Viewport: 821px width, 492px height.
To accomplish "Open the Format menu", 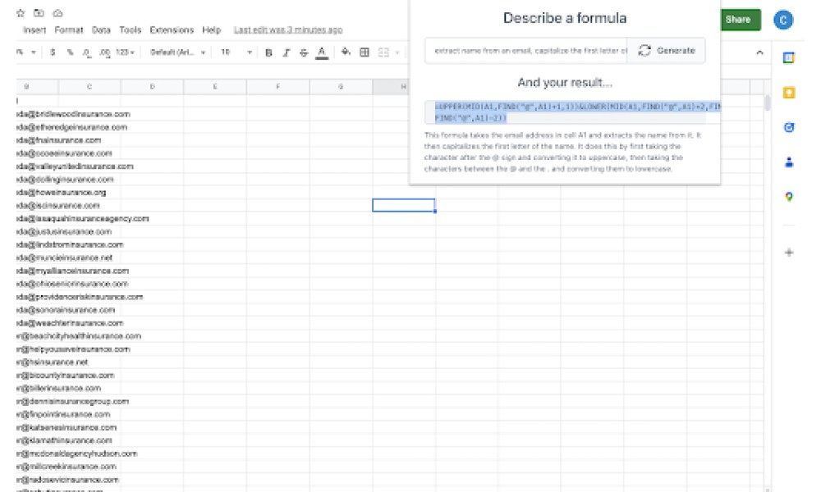I will click(x=69, y=30).
